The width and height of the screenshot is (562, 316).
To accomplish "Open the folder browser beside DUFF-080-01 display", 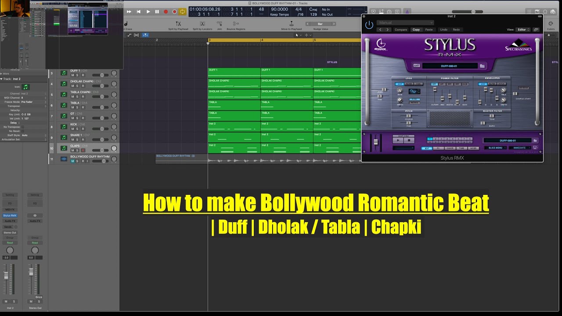I will pyautogui.click(x=482, y=66).
